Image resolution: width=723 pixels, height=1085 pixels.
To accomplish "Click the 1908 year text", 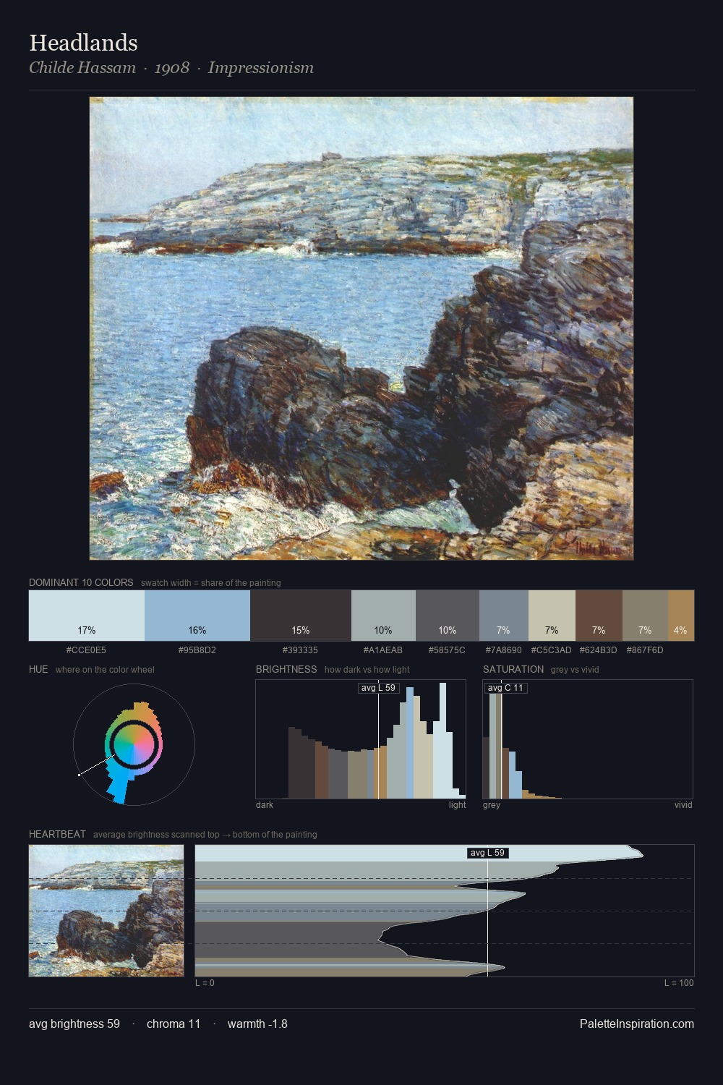I will [172, 68].
